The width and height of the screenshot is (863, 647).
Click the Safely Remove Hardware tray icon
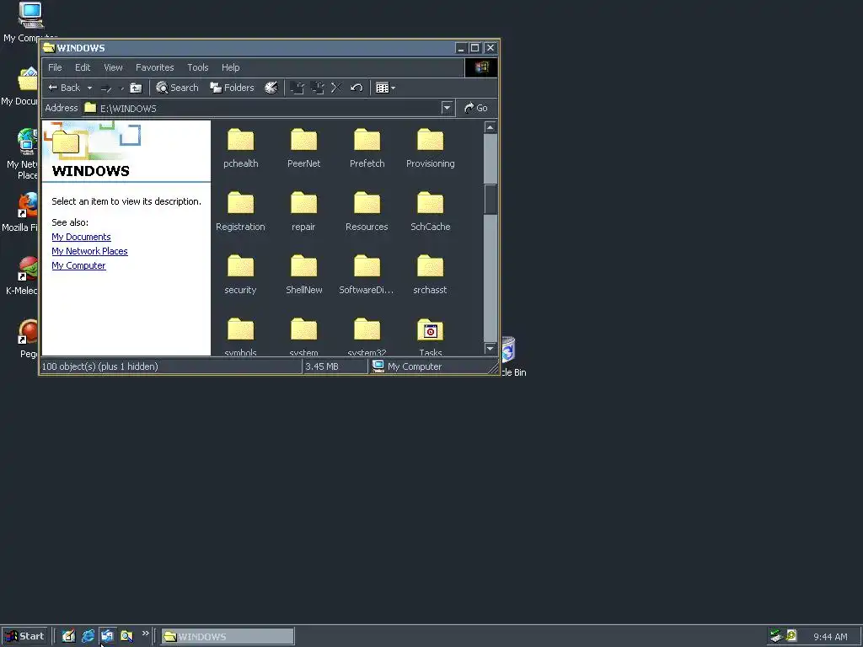pyautogui.click(x=776, y=636)
